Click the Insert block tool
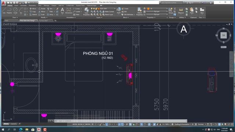The image size is (235, 132). 119,11
